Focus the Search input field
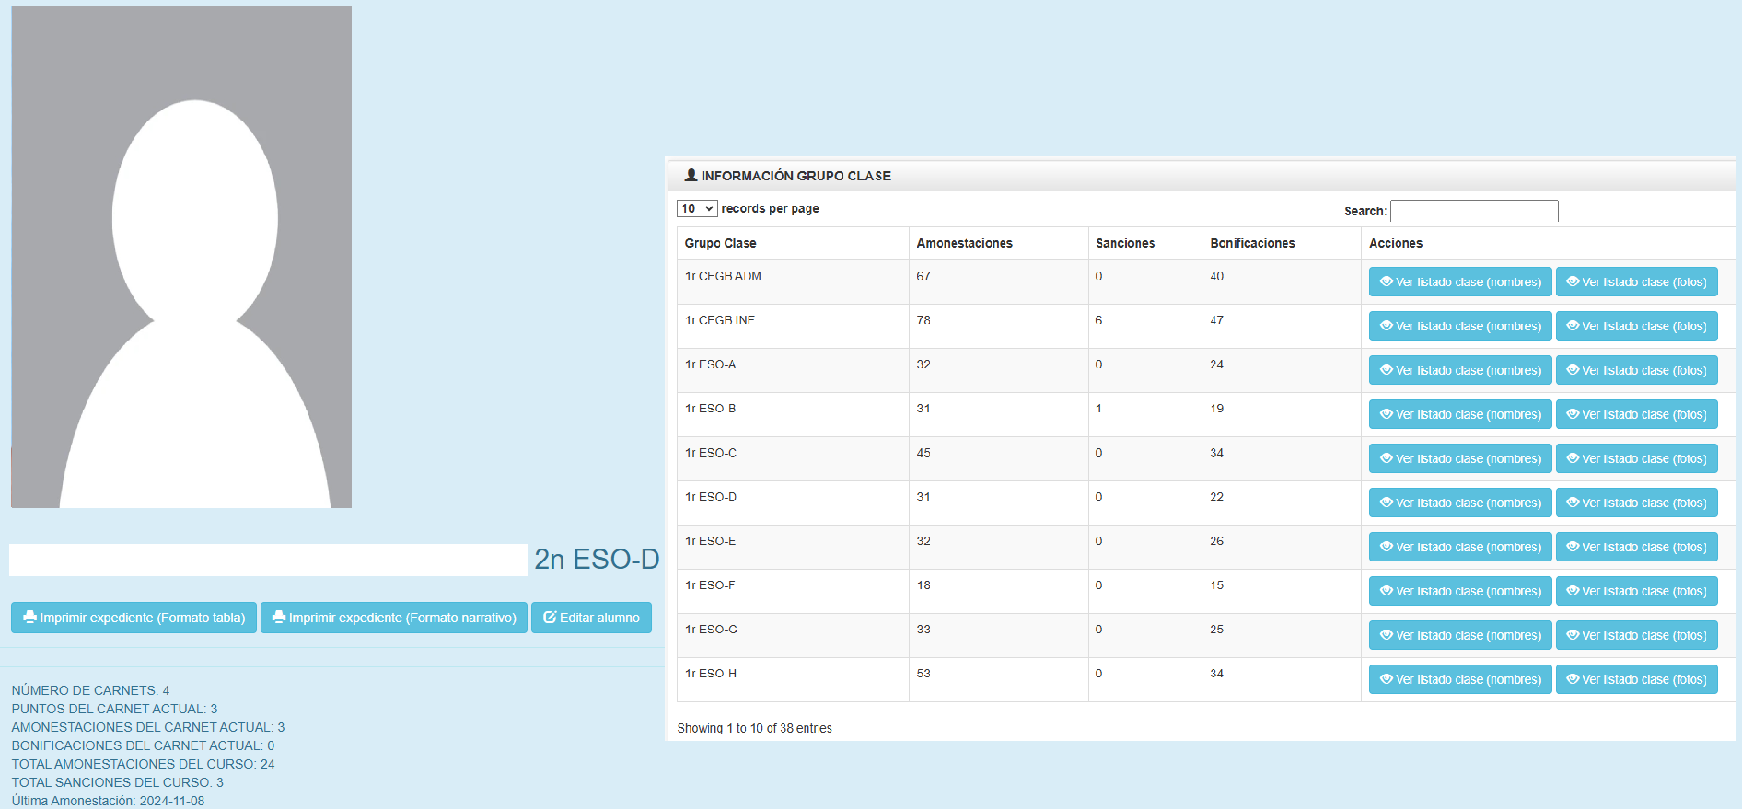Screen dimensions: 1742x809 1473,212
